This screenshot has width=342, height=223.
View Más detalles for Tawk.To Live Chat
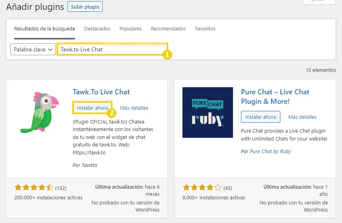[x=134, y=108]
